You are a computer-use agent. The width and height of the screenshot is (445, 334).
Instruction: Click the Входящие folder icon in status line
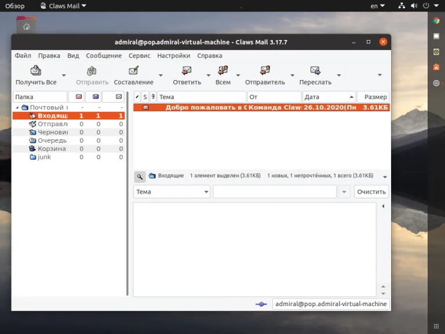point(152,176)
